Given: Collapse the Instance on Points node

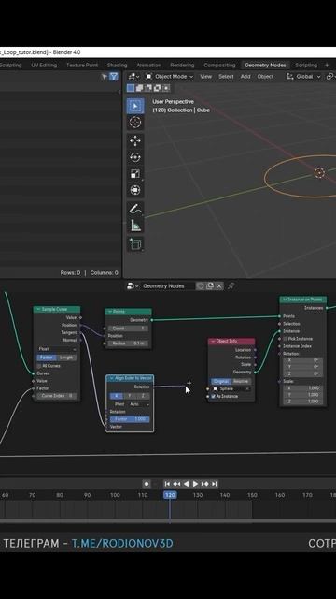Looking at the screenshot, I should (285, 299).
